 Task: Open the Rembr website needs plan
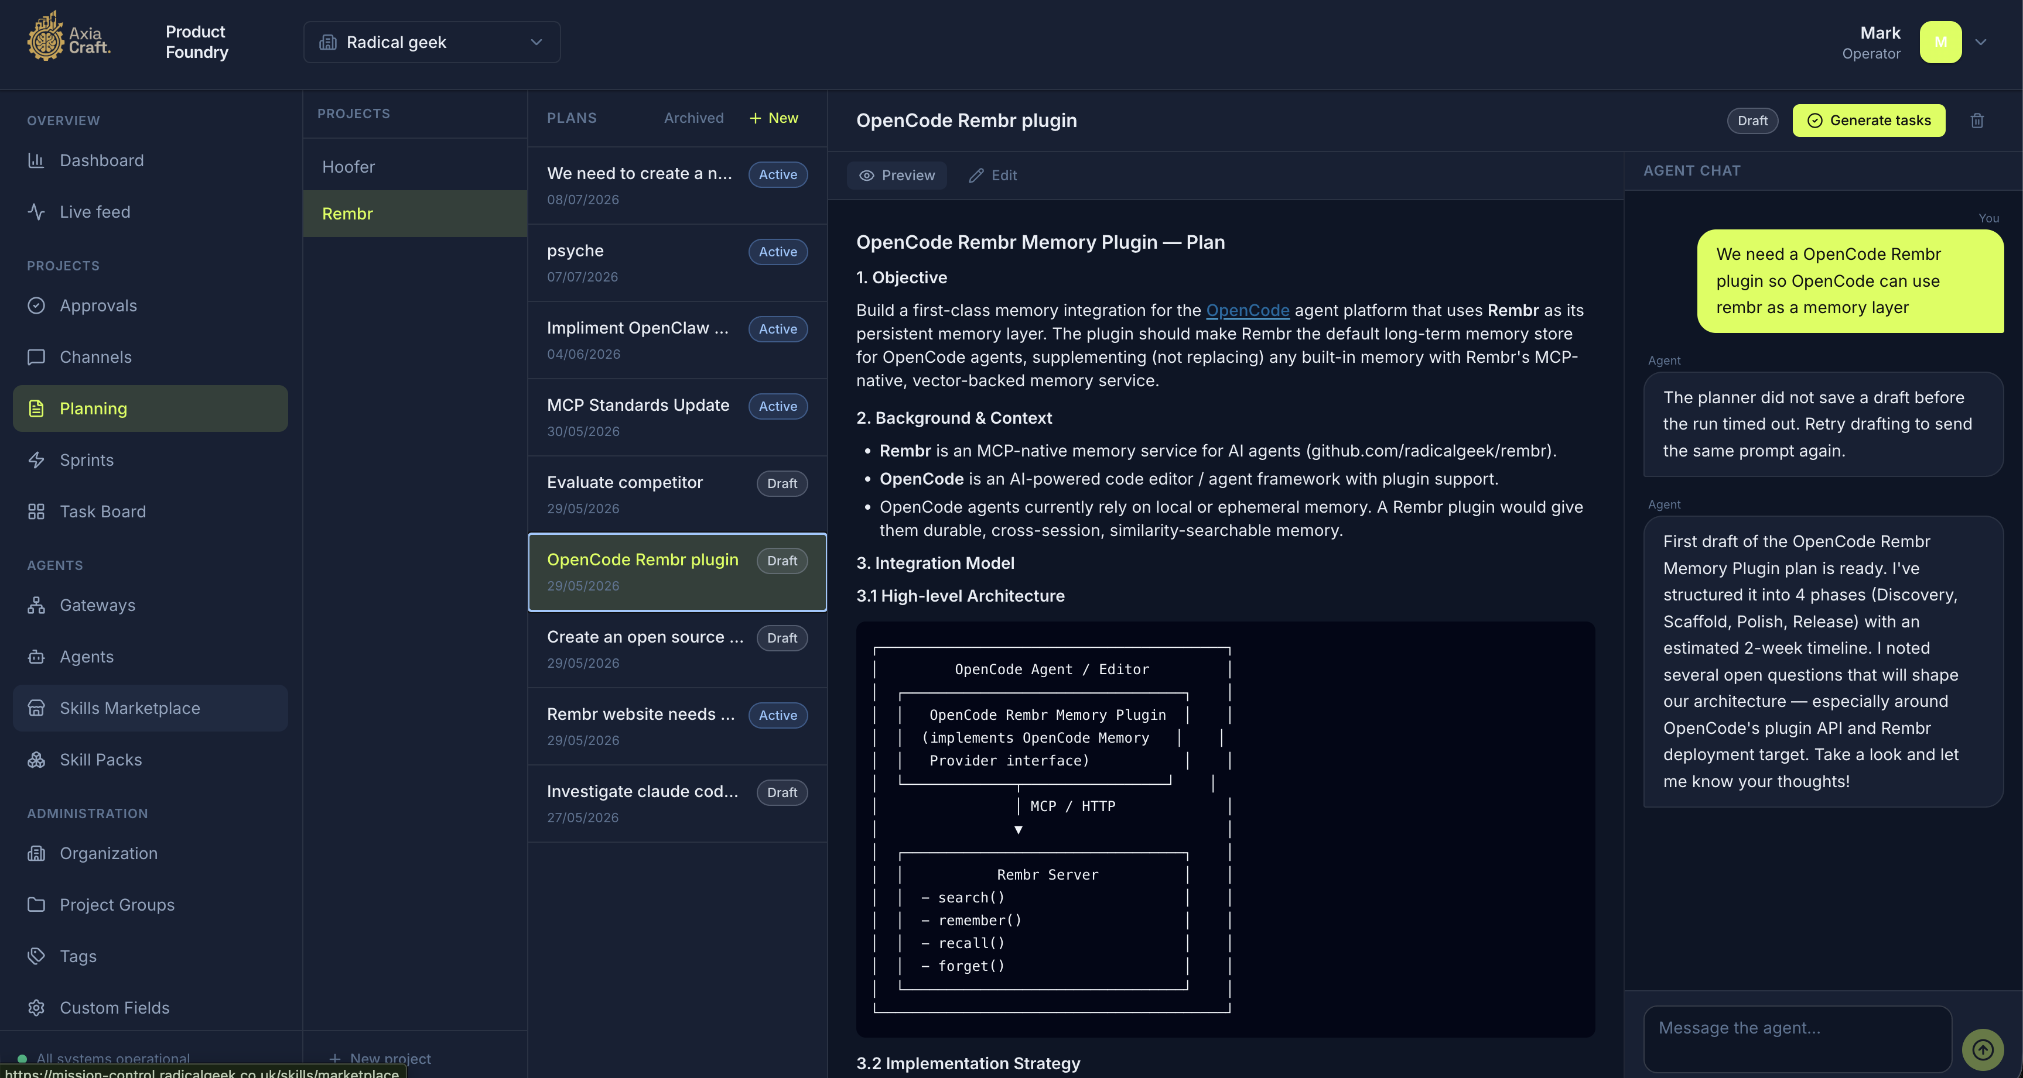pyautogui.click(x=677, y=726)
